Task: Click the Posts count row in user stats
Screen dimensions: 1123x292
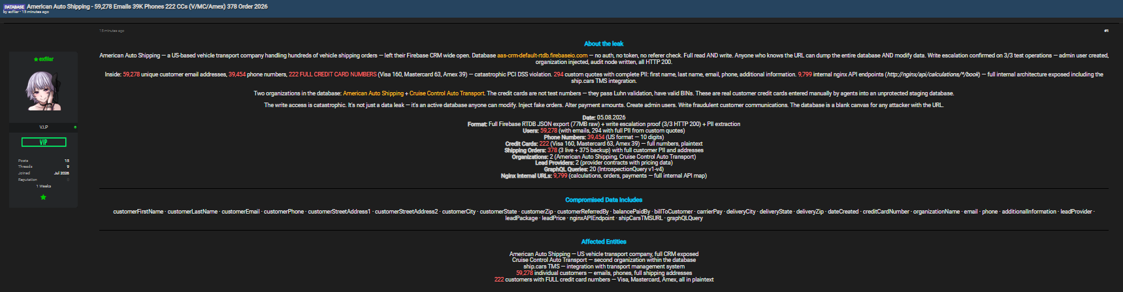Action: coord(44,161)
